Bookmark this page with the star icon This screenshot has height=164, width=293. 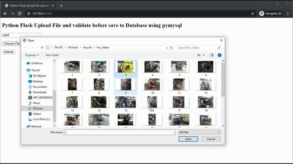253,14
